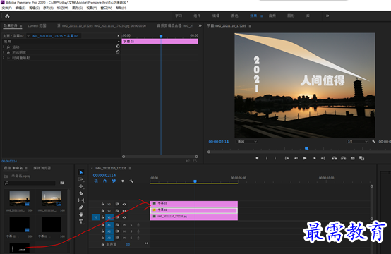Add marker in Program Monitor
This screenshot has height=254, width=391.
257,158
